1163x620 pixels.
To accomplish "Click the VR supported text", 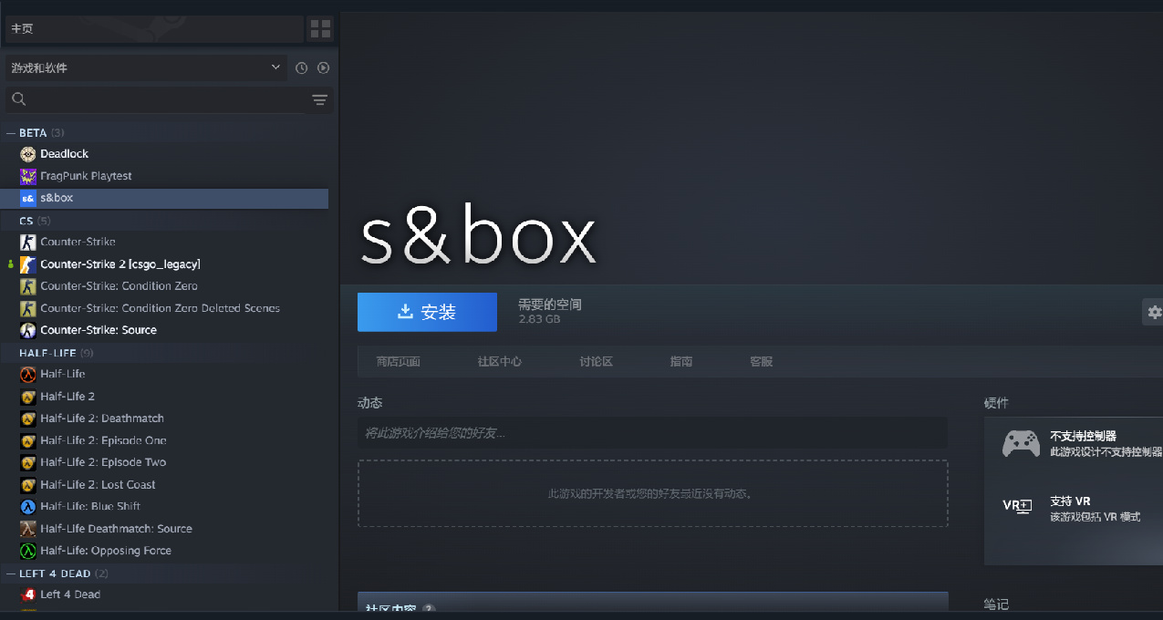I will pyautogui.click(x=1070, y=501).
